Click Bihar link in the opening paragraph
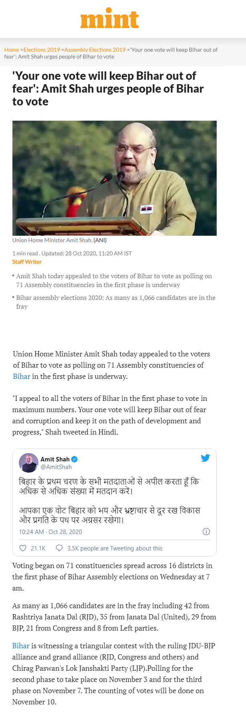The image size is (246, 714). click(x=22, y=376)
